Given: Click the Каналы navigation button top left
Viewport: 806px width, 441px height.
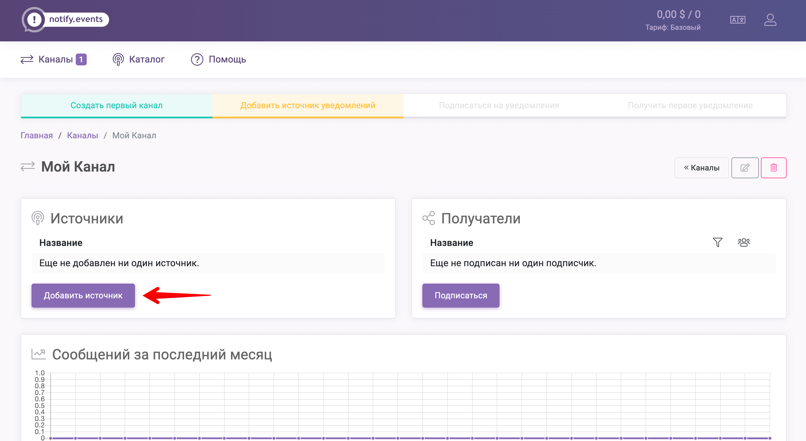Looking at the screenshot, I should coord(54,59).
